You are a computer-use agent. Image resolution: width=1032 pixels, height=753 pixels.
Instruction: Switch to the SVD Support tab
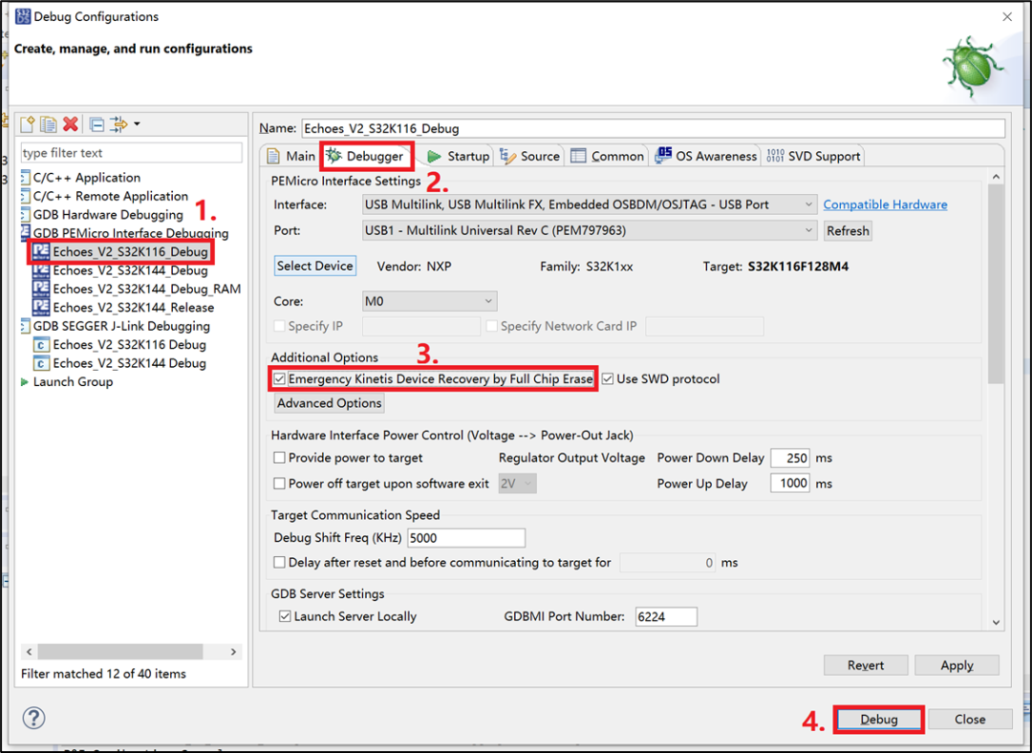click(813, 156)
